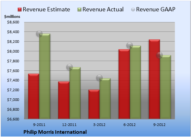Select the green actual bar for 6-2012
The width and height of the screenshot is (191, 137).
135,82
